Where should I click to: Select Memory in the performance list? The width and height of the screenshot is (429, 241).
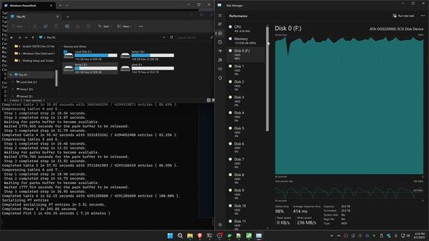pos(246,41)
